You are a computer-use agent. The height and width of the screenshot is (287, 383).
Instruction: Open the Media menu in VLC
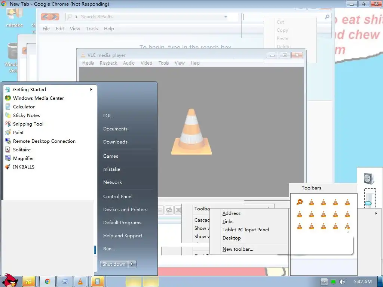pyautogui.click(x=88, y=63)
